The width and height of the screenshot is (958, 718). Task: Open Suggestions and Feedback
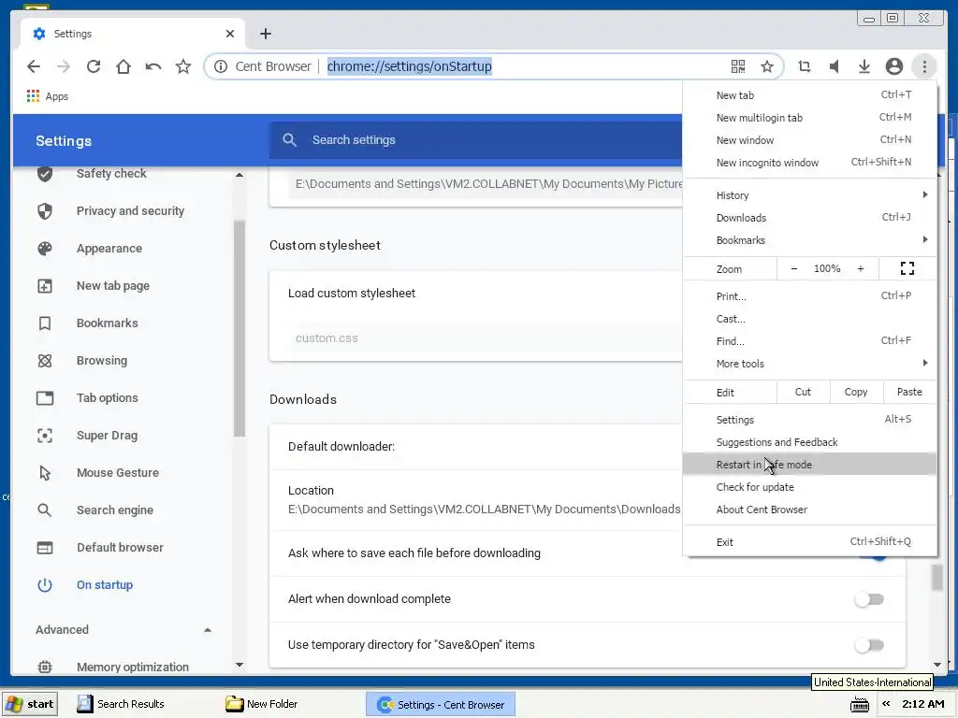pyautogui.click(x=809, y=442)
